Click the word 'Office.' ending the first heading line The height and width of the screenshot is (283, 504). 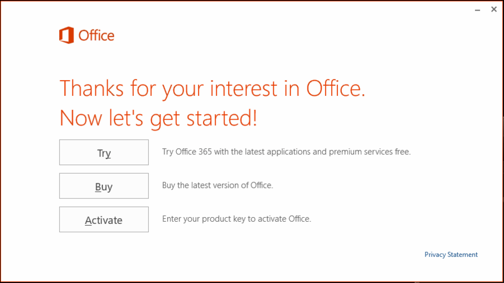[336, 88]
